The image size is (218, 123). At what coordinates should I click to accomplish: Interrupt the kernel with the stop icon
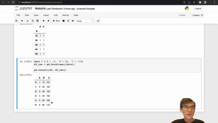pos(64,21)
